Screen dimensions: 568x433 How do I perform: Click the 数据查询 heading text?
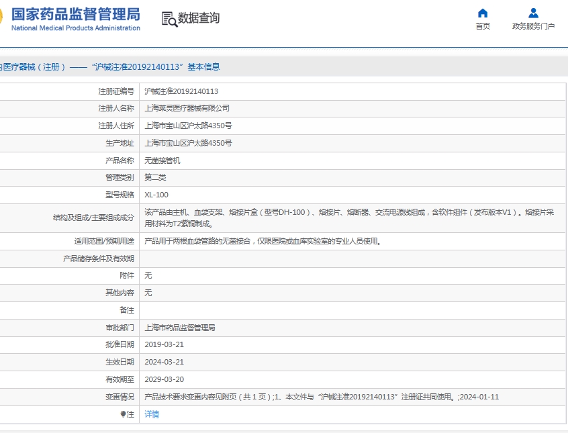coord(199,18)
